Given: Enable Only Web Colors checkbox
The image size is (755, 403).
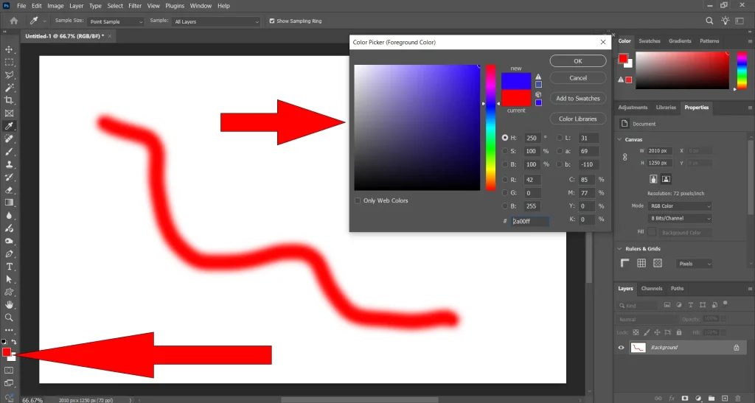Looking at the screenshot, I should coord(358,200).
